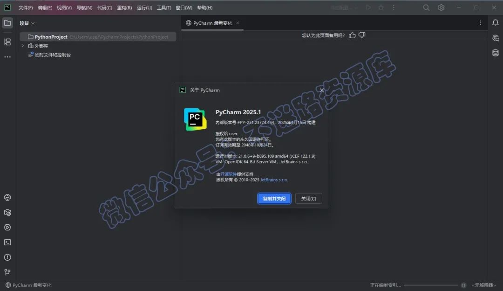Open the Python Packages tool window

click(x=7, y=198)
